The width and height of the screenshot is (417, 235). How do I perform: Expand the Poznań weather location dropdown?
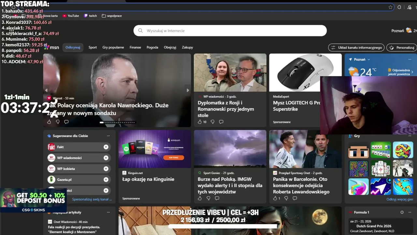(369, 59)
